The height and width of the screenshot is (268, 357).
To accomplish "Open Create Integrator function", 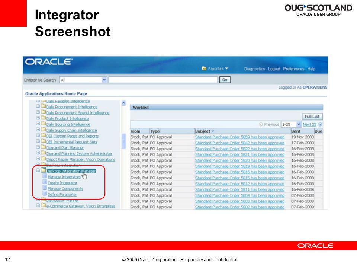I will point(62,183).
